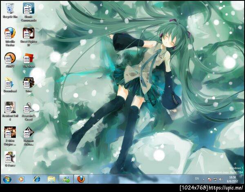Launch the Trine desktop shortcut

click(x=29, y=85)
